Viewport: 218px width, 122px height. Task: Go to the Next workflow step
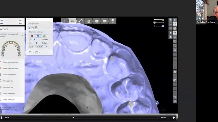[x=20, y=22]
